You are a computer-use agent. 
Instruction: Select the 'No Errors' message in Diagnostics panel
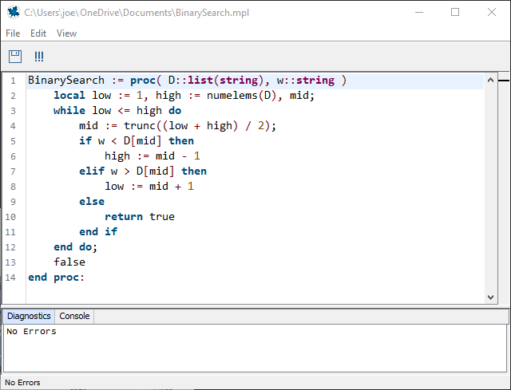point(31,331)
